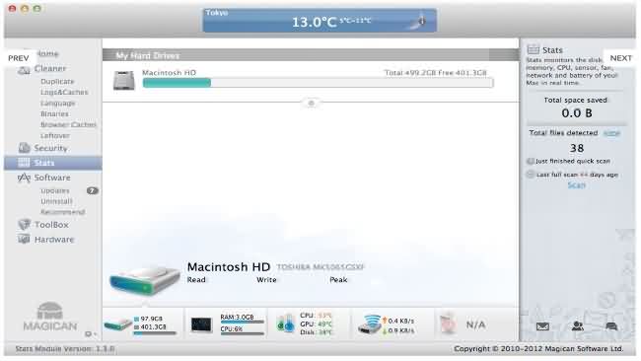641x361 pixels.
Task: Open Uninstall under Software
Action: pyautogui.click(x=56, y=201)
